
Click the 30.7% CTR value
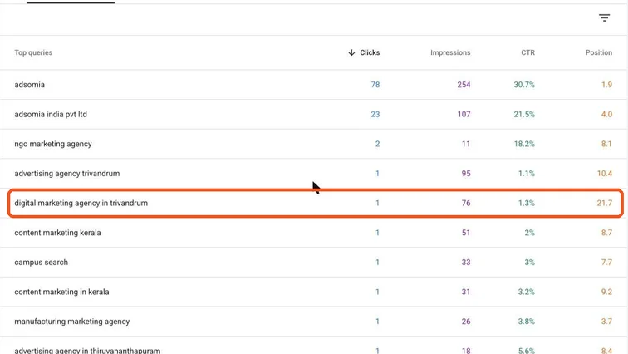point(524,85)
